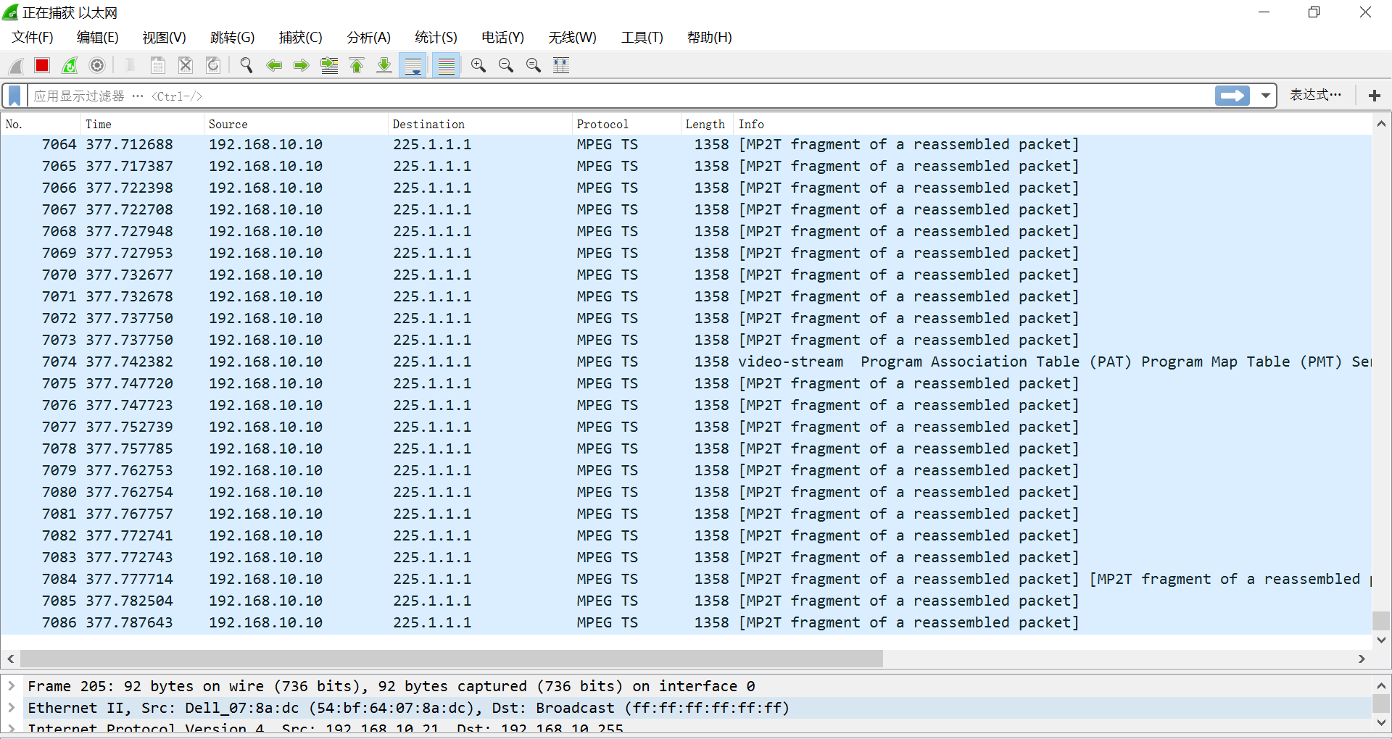Select packet 7070 at 377.732677
Screen dimensions: 1392x739
tap(686, 275)
